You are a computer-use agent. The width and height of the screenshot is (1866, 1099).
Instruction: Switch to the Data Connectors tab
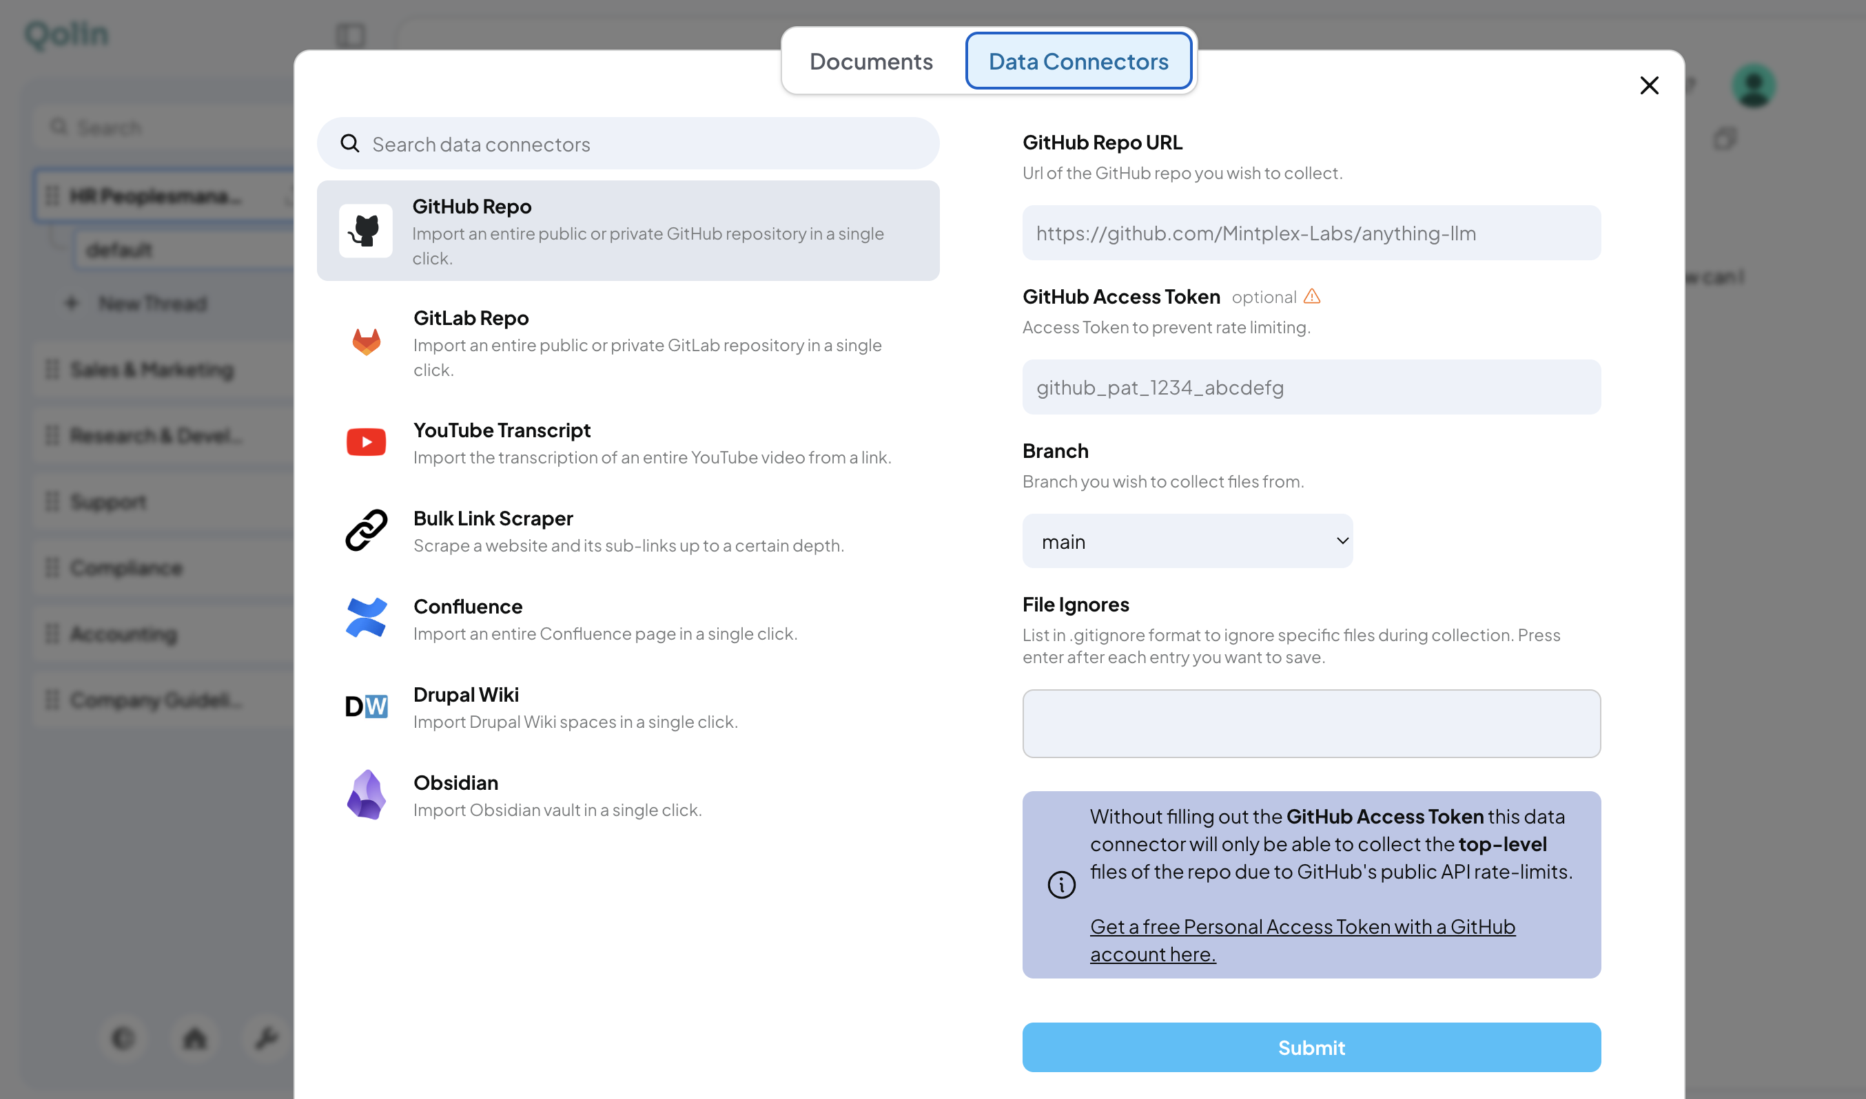pos(1078,61)
